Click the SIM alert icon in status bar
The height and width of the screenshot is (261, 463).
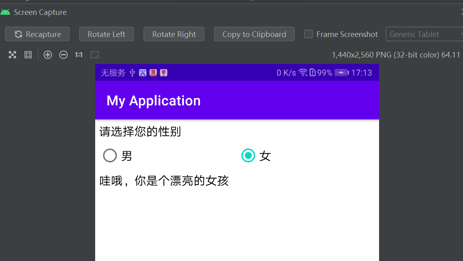click(x=312, y=72)
